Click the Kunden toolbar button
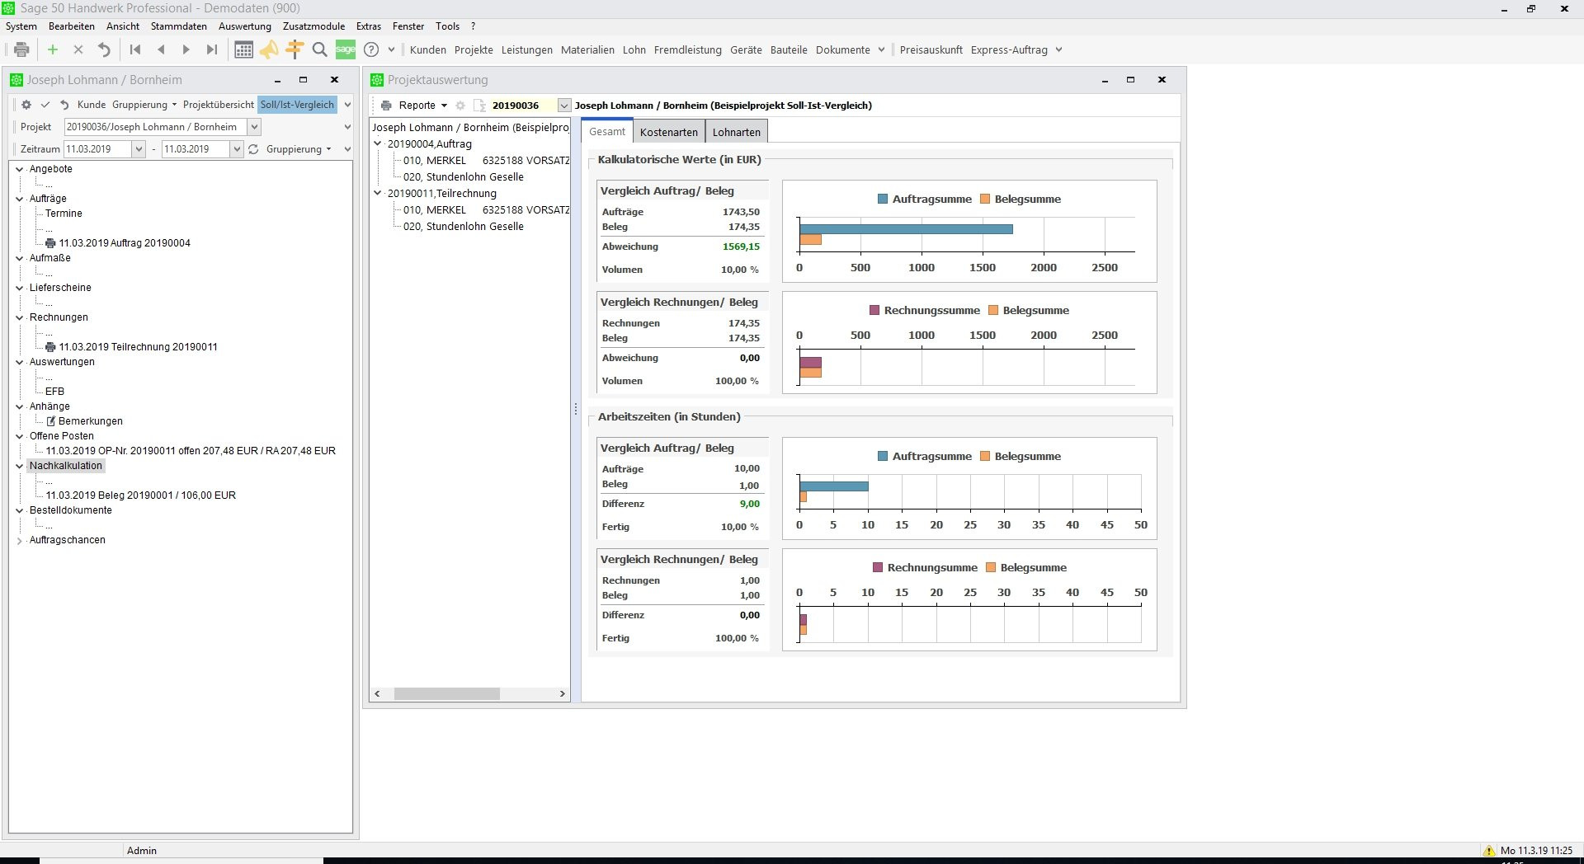The image size is (1584, 864). (428, 49)
